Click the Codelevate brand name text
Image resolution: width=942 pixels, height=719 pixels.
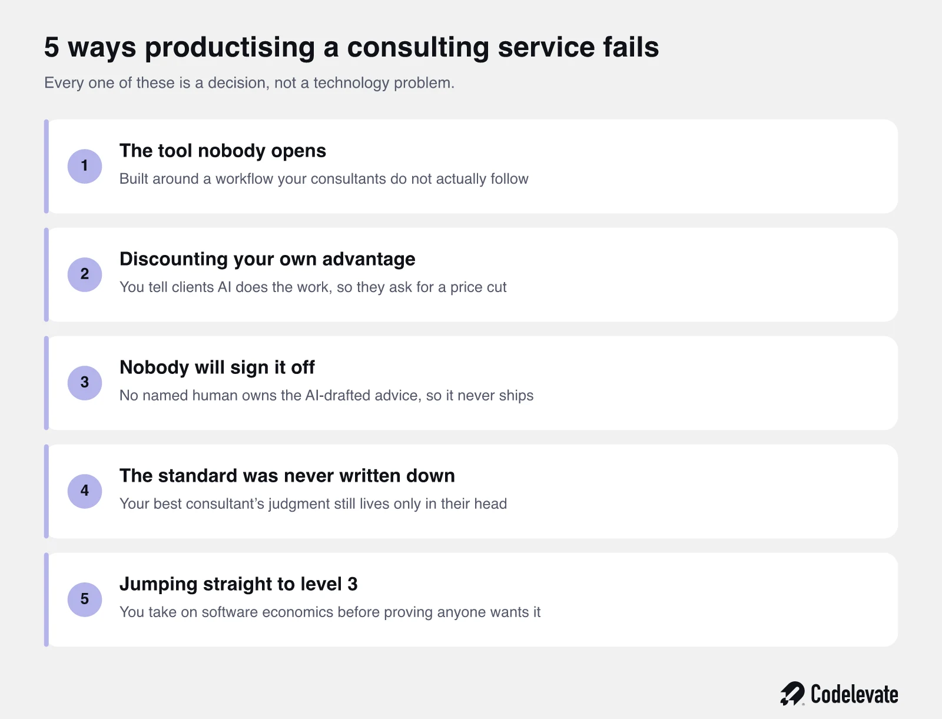coord(854,694)
